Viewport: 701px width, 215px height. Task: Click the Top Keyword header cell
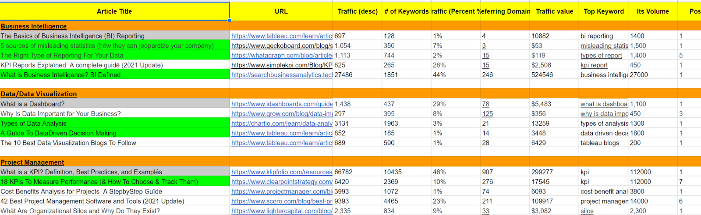pyautogui.click(x=604, y=11)
